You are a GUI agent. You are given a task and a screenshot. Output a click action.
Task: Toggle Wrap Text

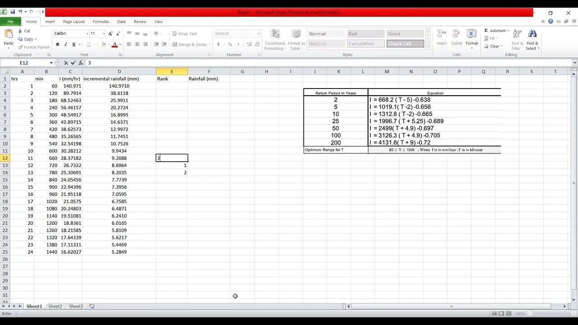[184, 33]
